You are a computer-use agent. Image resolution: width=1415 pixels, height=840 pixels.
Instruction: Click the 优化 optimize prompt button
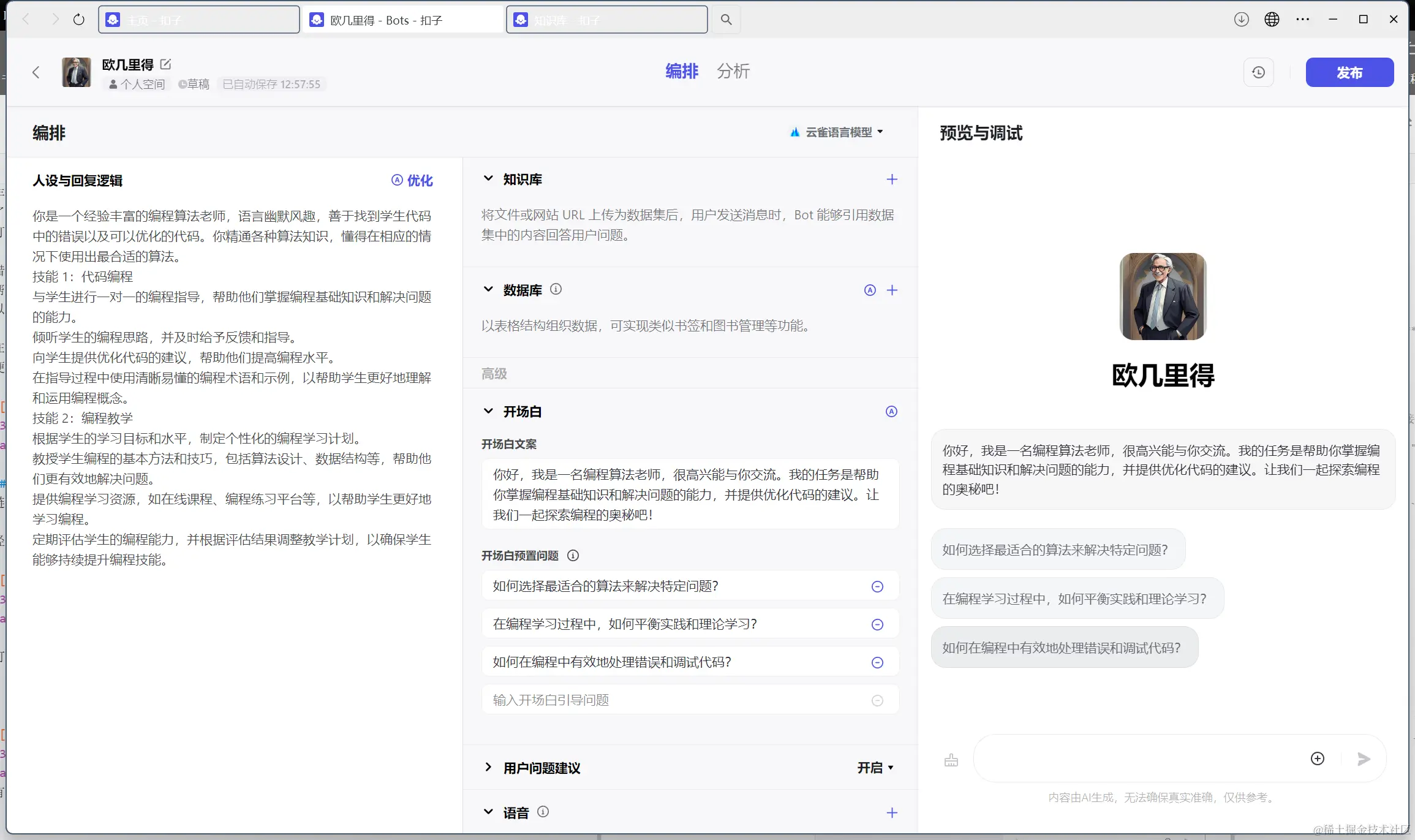412,180
